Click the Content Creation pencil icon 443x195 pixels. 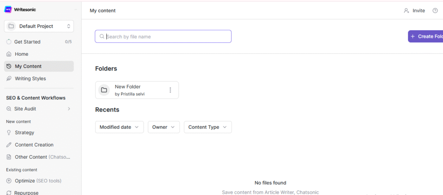click(9, 145)
